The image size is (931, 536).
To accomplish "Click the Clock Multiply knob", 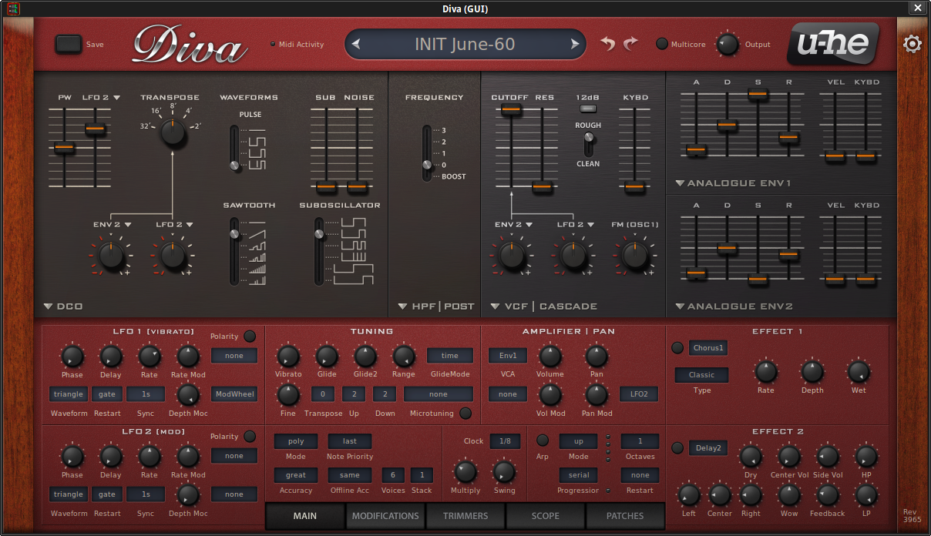I will click(x=465, y=471).
